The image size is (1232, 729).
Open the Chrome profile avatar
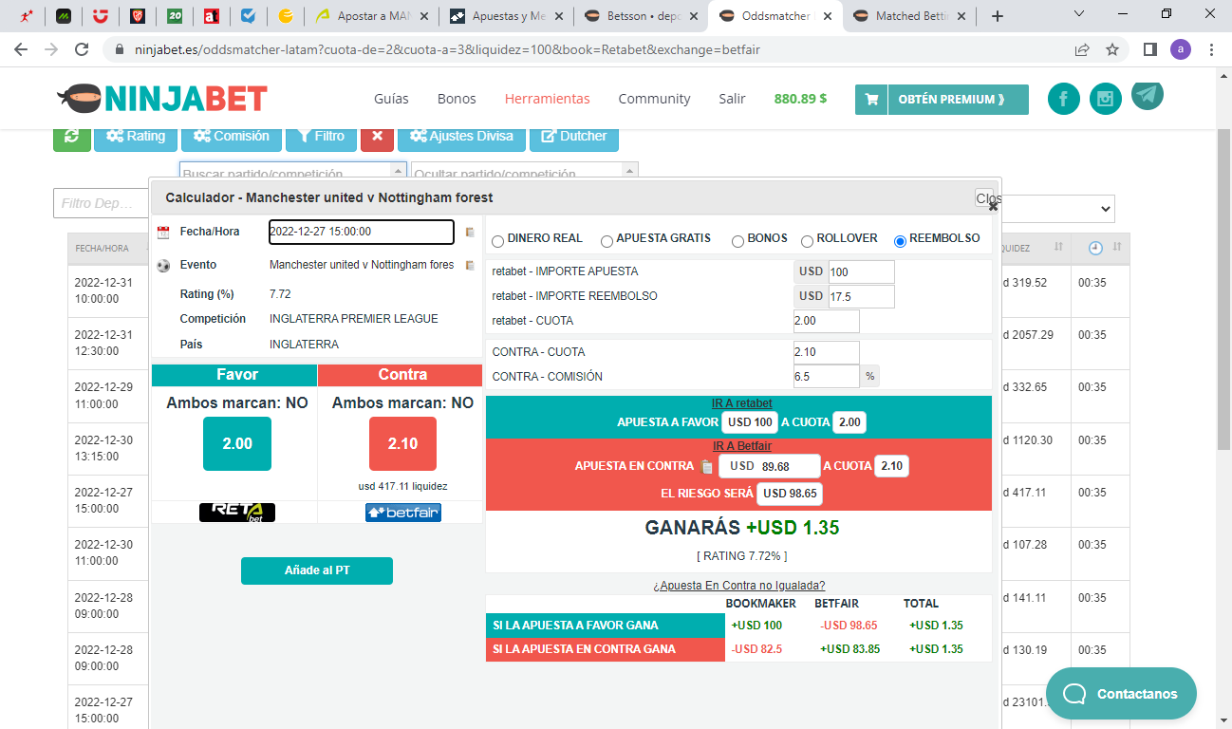tap(1181, 49)
